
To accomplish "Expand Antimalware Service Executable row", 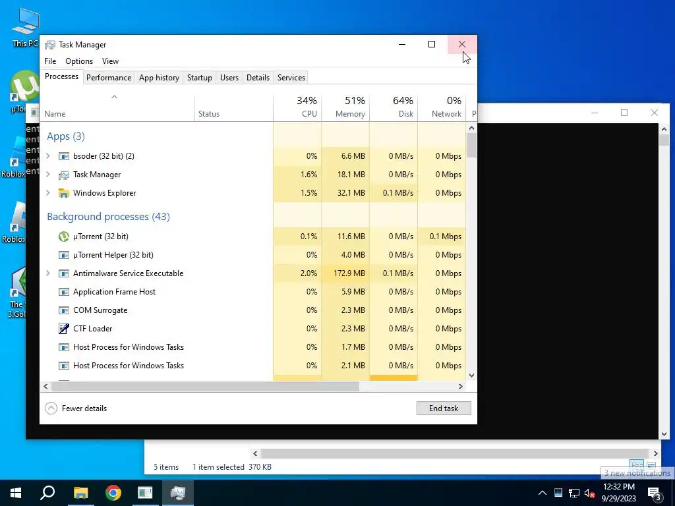I will coord(48,273).
